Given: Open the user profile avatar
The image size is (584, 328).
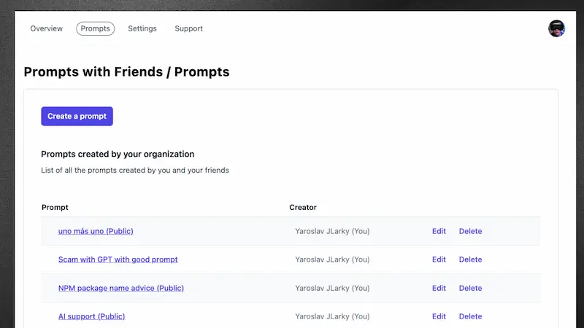Looking at the screenshot, I should [556, 28].
